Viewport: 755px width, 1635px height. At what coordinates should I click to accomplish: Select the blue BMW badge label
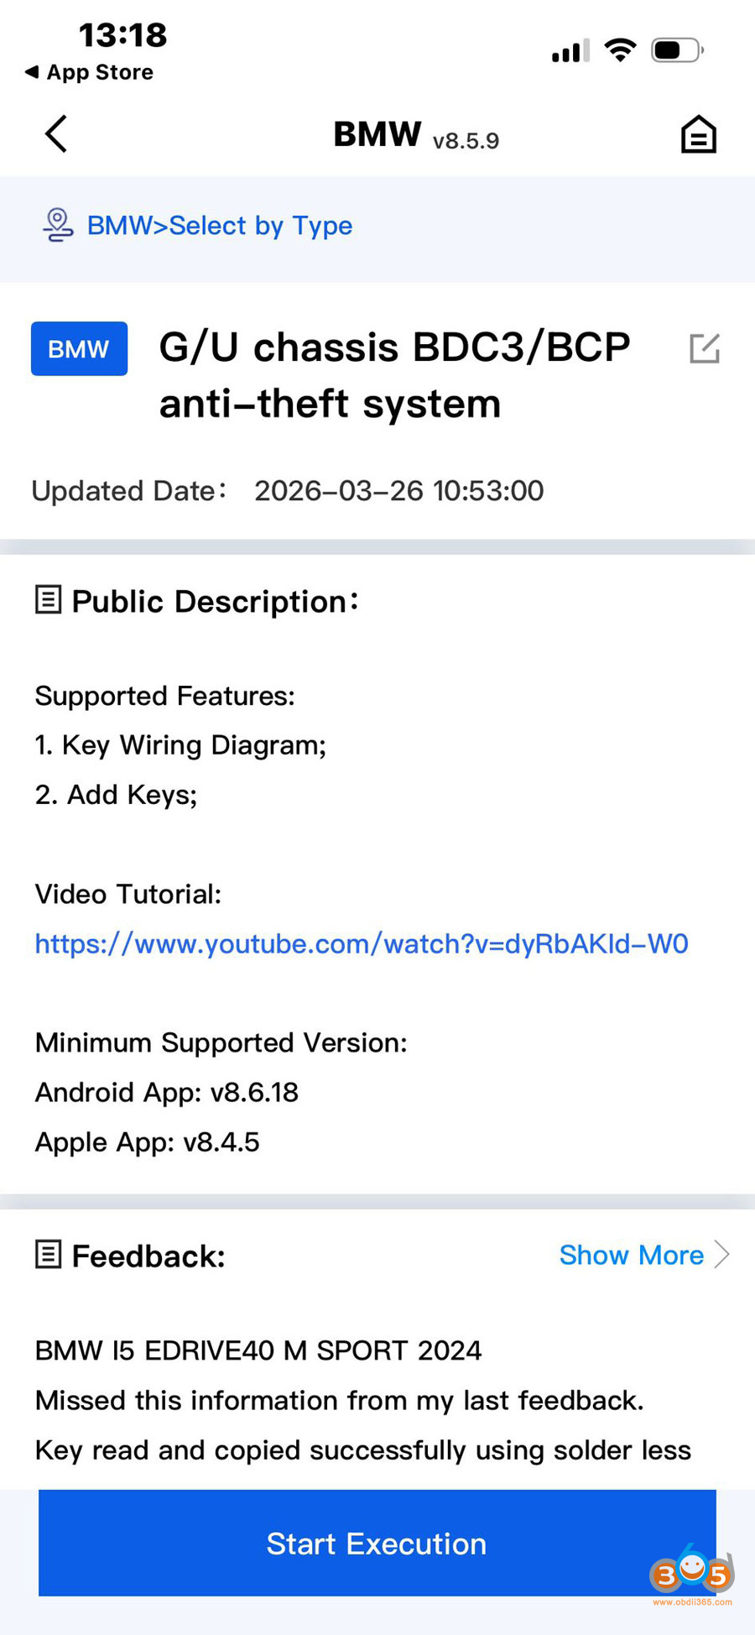click(79, 348)
